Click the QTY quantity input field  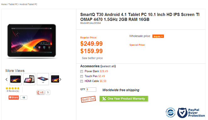point(91,90)
